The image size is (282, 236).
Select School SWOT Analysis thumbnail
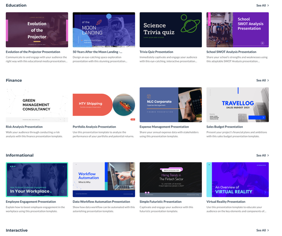point(238,30)
